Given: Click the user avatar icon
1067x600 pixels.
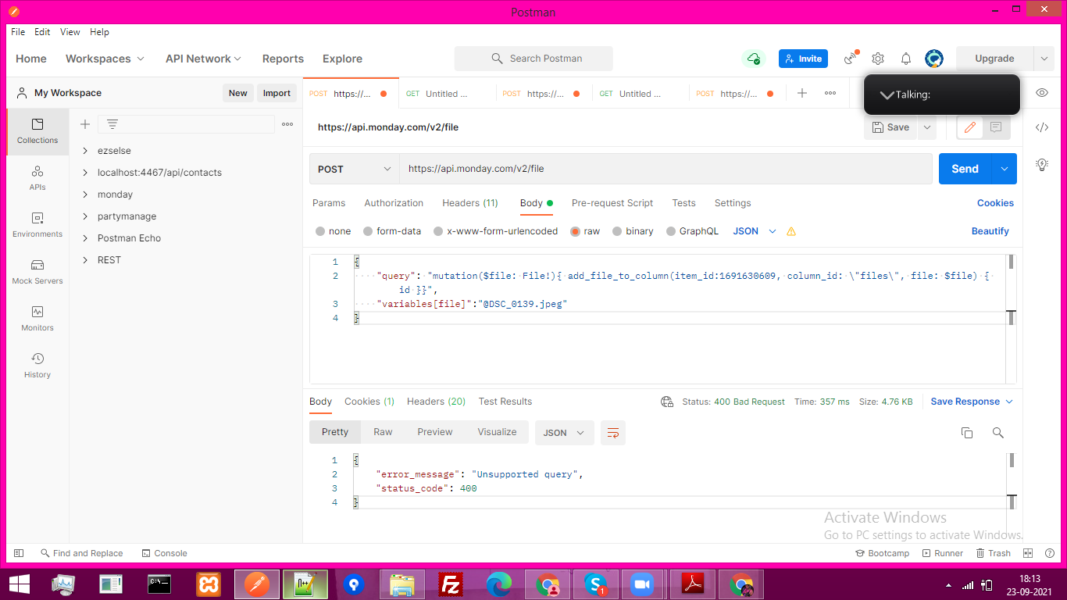Looking at the screenshot, I should click(934, 59).
